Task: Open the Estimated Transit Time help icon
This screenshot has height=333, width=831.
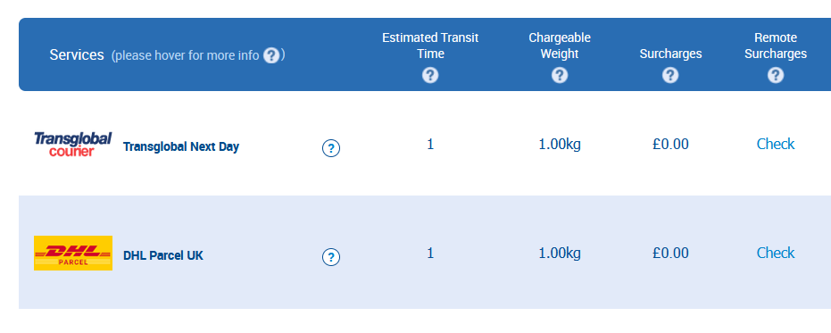Action: pos(430,75)
